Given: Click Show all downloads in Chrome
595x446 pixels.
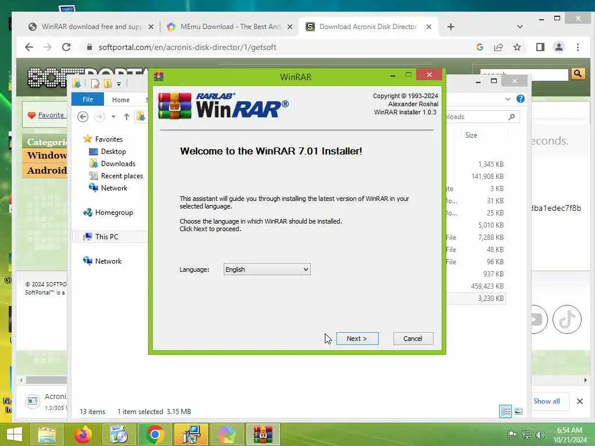Looking at the screenshot, I should (546, 401).
